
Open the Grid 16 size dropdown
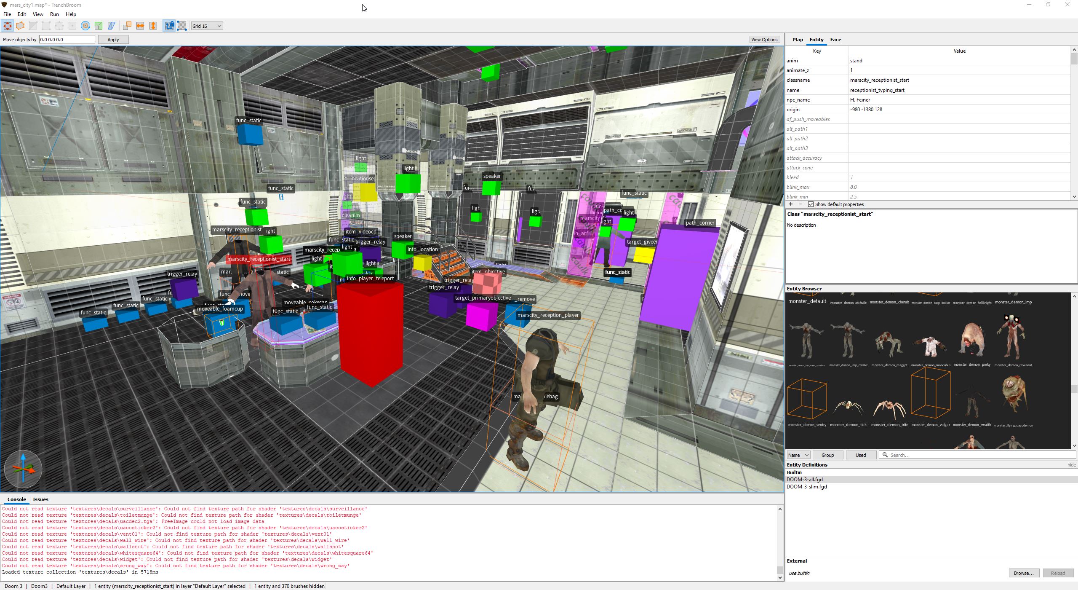click(207, 26)
